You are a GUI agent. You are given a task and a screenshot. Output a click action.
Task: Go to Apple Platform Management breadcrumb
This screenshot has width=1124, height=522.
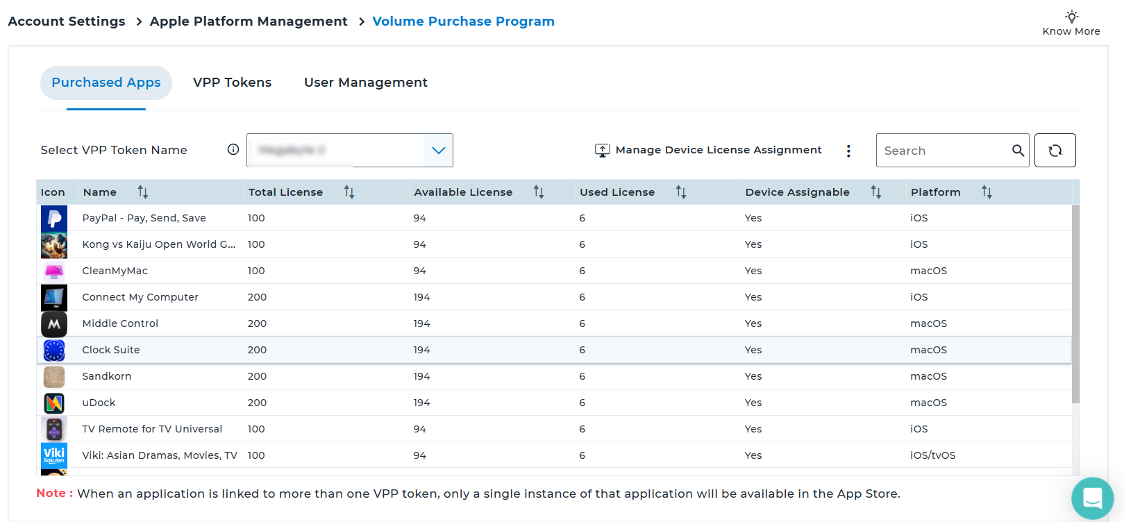[x=249, y=22]
